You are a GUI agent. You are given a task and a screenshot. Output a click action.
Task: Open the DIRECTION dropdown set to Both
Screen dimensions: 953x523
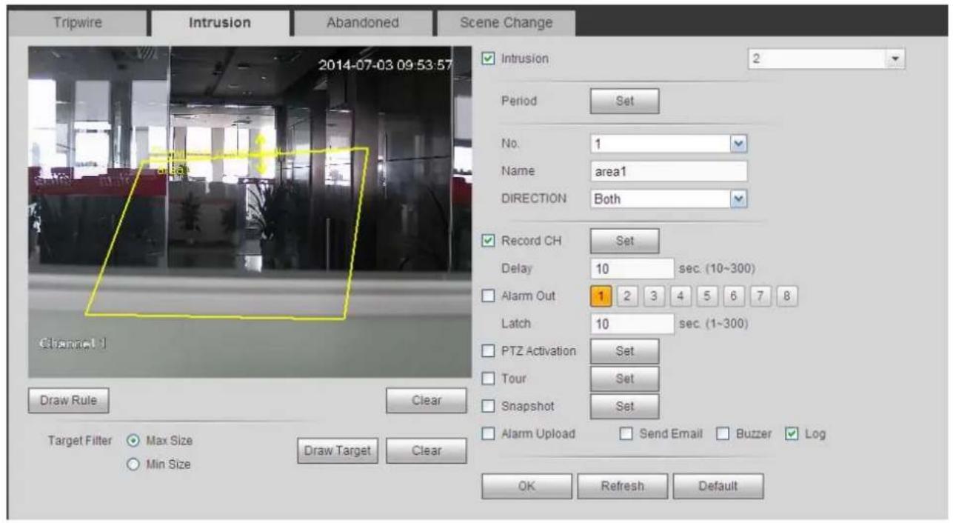click(669, 199)
